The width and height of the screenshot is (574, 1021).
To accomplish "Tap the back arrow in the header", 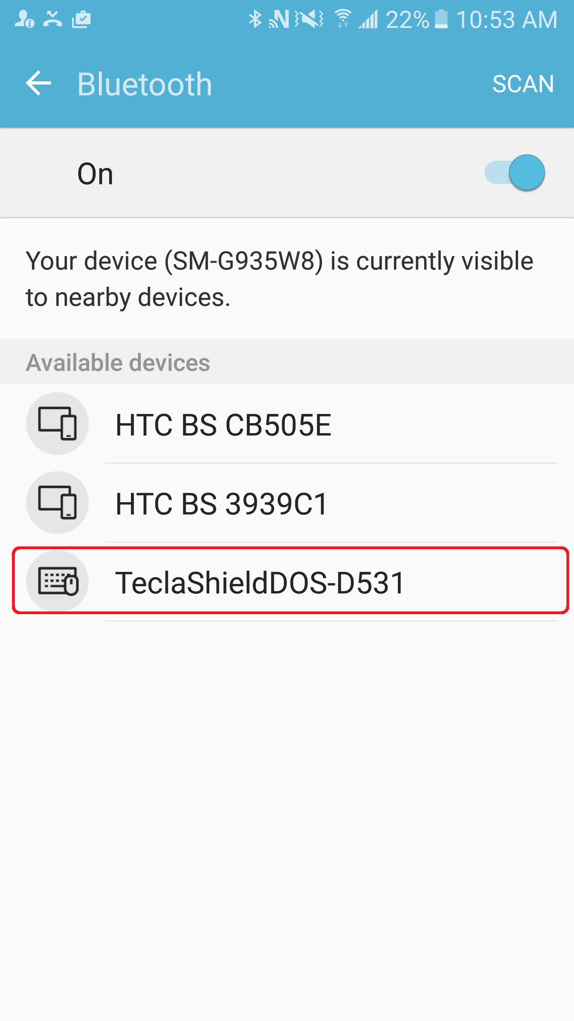I will tap(38, 83).
